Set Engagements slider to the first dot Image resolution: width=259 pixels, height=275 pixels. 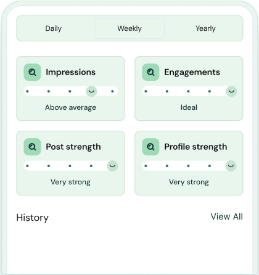pyautogui.click(x=146, y=91)
